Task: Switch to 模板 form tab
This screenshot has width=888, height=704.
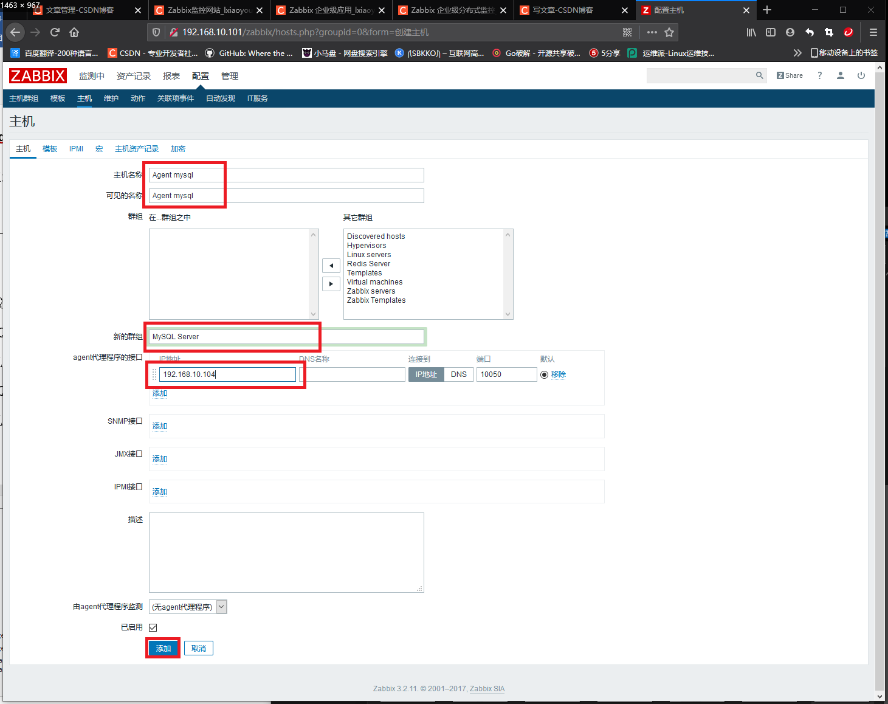Action: pyautogui.click(x=50, y=149)
